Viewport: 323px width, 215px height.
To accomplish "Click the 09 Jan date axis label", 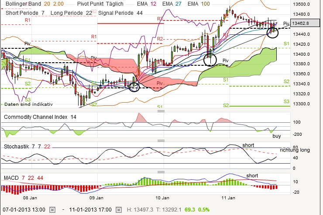I will tap(96, 198).
